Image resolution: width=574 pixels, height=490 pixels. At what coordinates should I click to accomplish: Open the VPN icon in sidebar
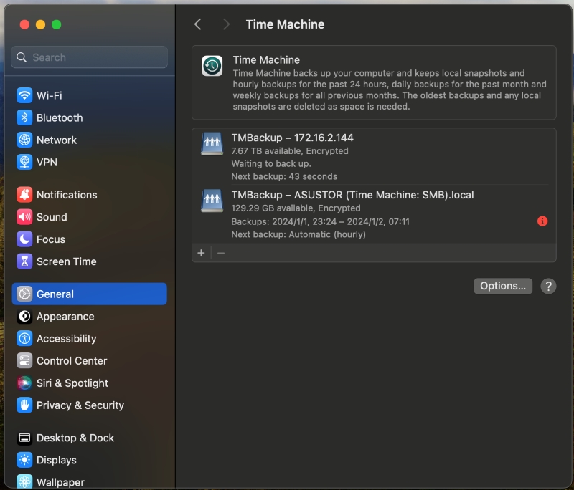point(24,162)
